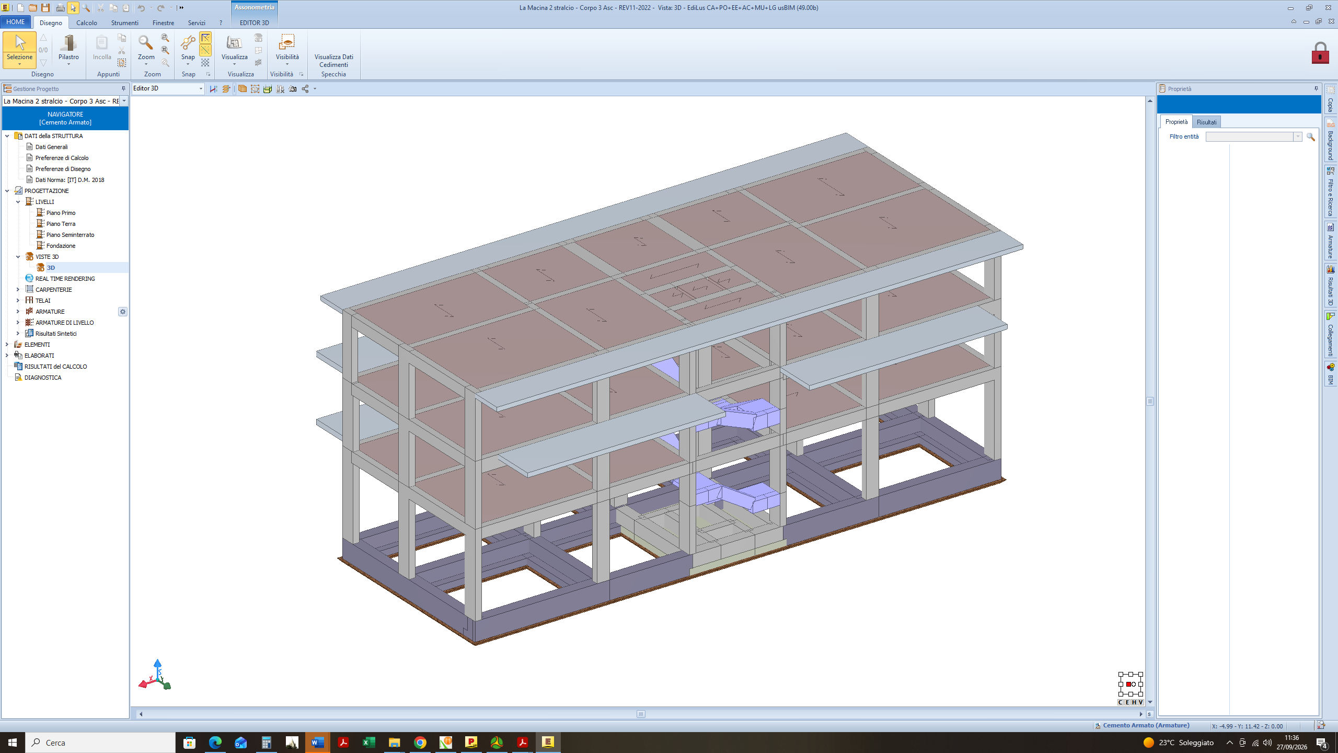
Task: Click the magnifier search icon beside Filtro entità
Action: pyautogui.click(x=1310, y=136)
